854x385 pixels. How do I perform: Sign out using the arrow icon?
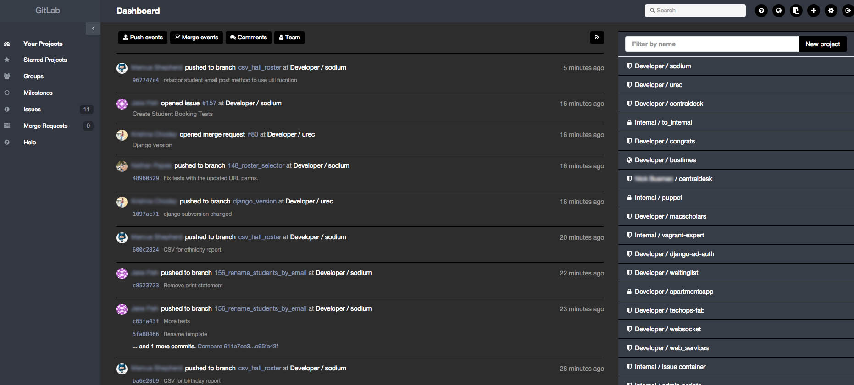(x=848, y=11)
